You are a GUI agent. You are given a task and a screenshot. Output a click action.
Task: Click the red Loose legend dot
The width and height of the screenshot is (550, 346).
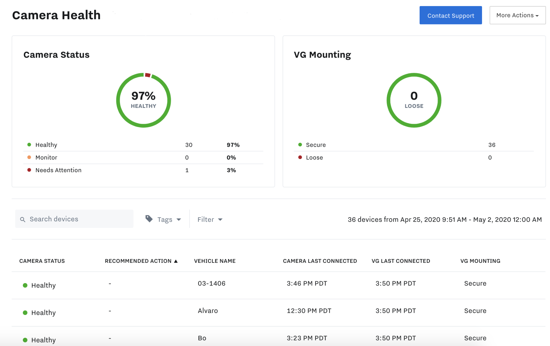(300, 157)
